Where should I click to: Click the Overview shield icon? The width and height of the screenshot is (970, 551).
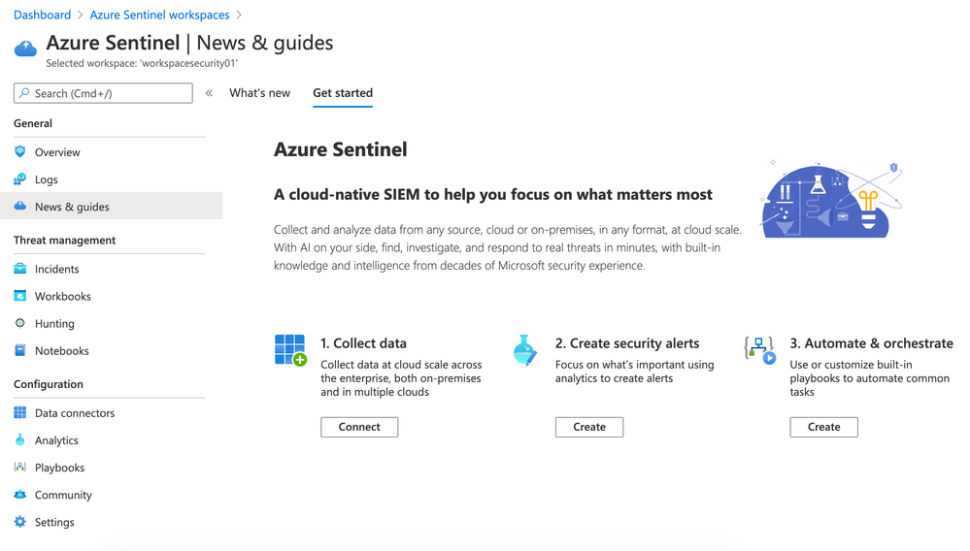(19, 151)
